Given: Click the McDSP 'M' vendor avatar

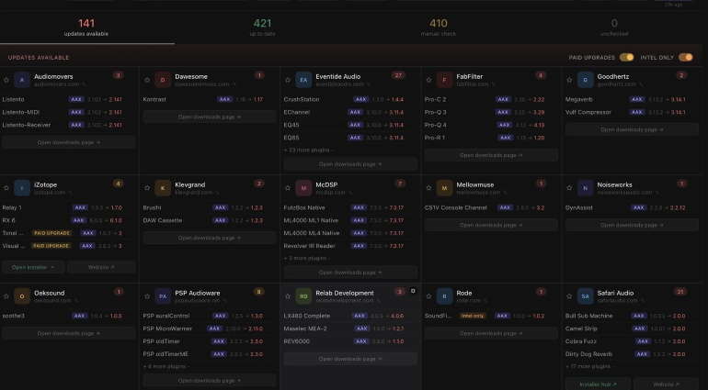Looking at the screenshot, I should tap(303, 188).
